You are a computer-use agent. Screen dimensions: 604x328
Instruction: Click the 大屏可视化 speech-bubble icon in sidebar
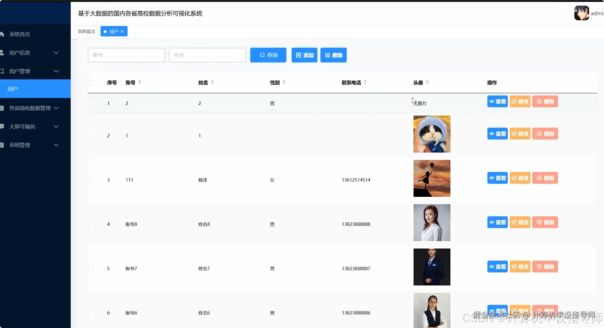pyautogui.click(x=3, y=126)
